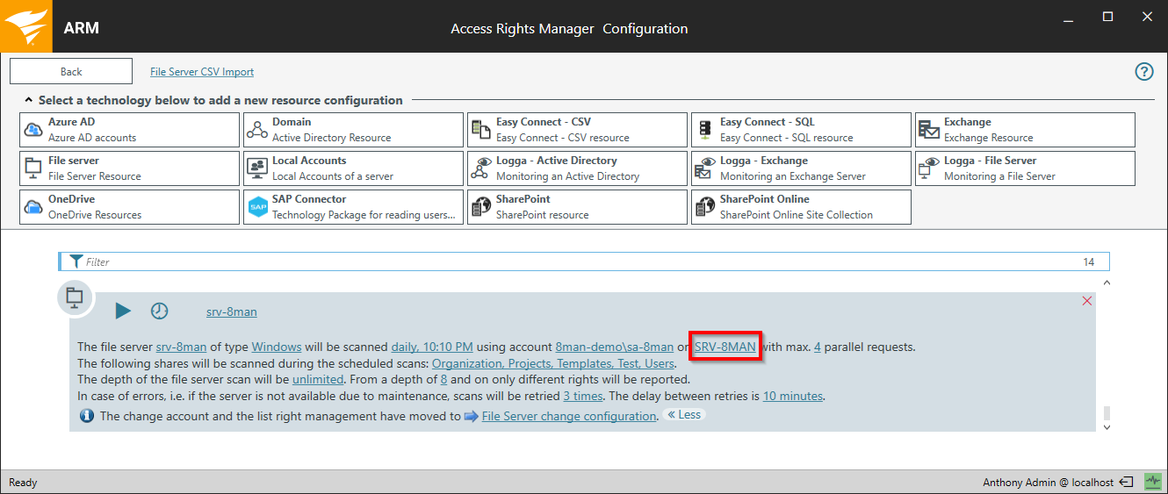Add Logga - File Server monitoring
The height and width of the screenshot is (494, 1168).
coord(1025,168)
